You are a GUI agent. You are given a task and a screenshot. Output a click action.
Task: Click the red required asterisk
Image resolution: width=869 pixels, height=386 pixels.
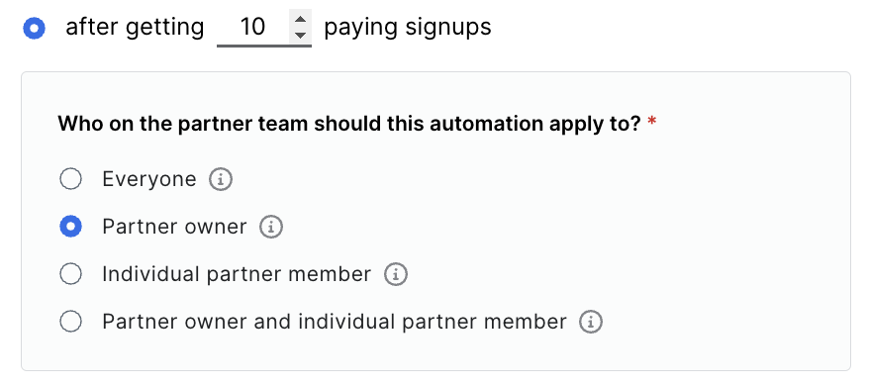click(x=651, y=121)
